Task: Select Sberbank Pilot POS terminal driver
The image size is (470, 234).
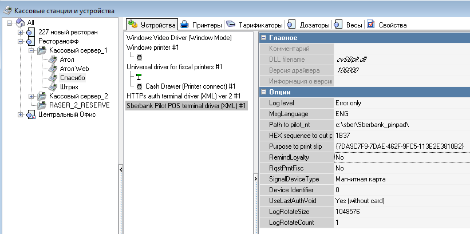Action: pyautogui.click(x=187, y=106)
